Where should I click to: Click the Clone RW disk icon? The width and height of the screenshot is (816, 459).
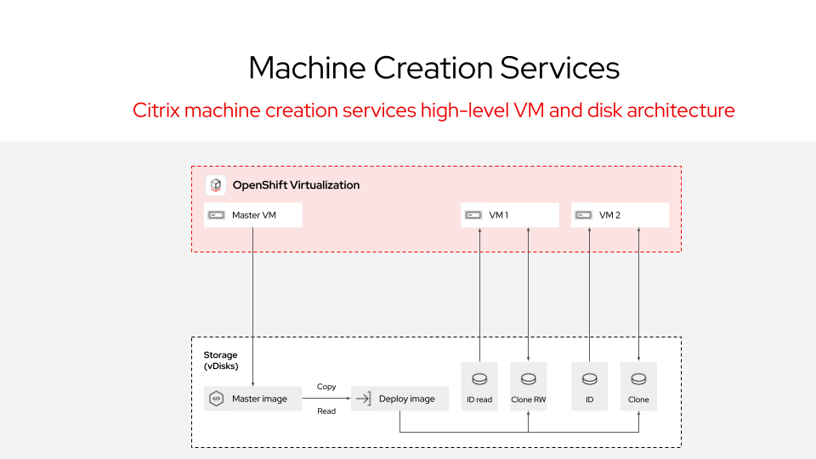pos(528,379)
